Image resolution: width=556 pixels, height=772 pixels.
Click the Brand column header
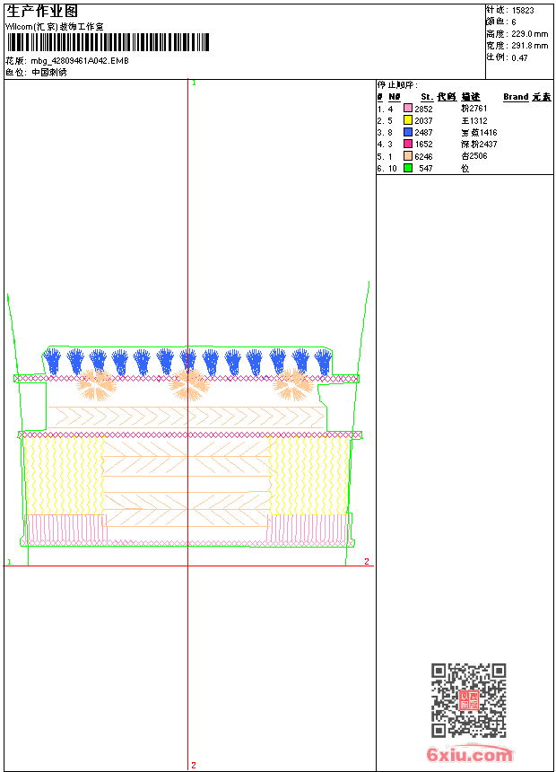[516, 97]
